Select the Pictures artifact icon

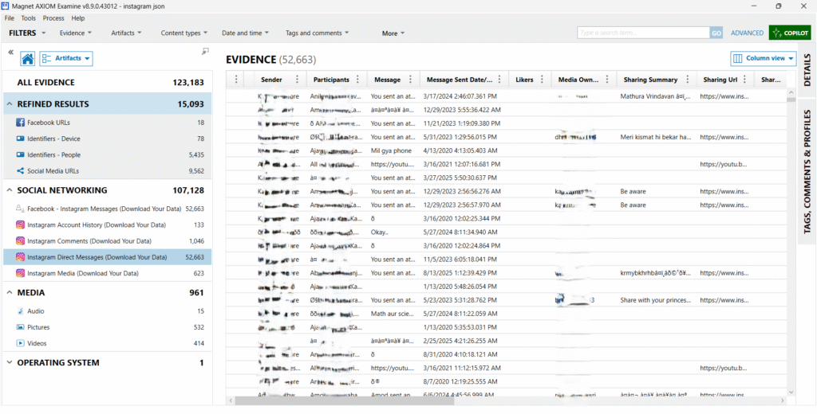click(x=20, y=327)
